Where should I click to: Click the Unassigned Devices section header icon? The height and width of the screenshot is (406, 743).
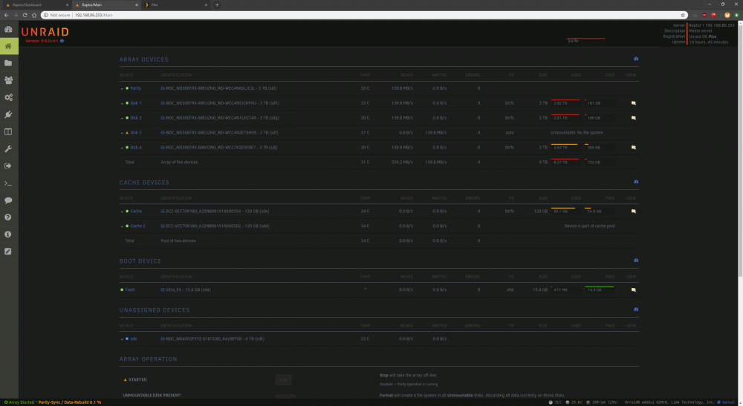coord(636,310)
